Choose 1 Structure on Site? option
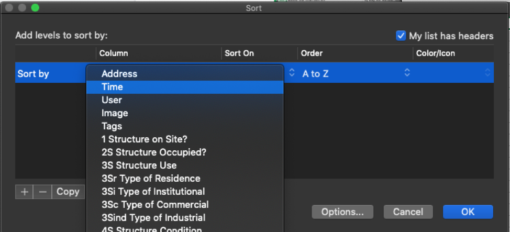 [x=145, y=139]
